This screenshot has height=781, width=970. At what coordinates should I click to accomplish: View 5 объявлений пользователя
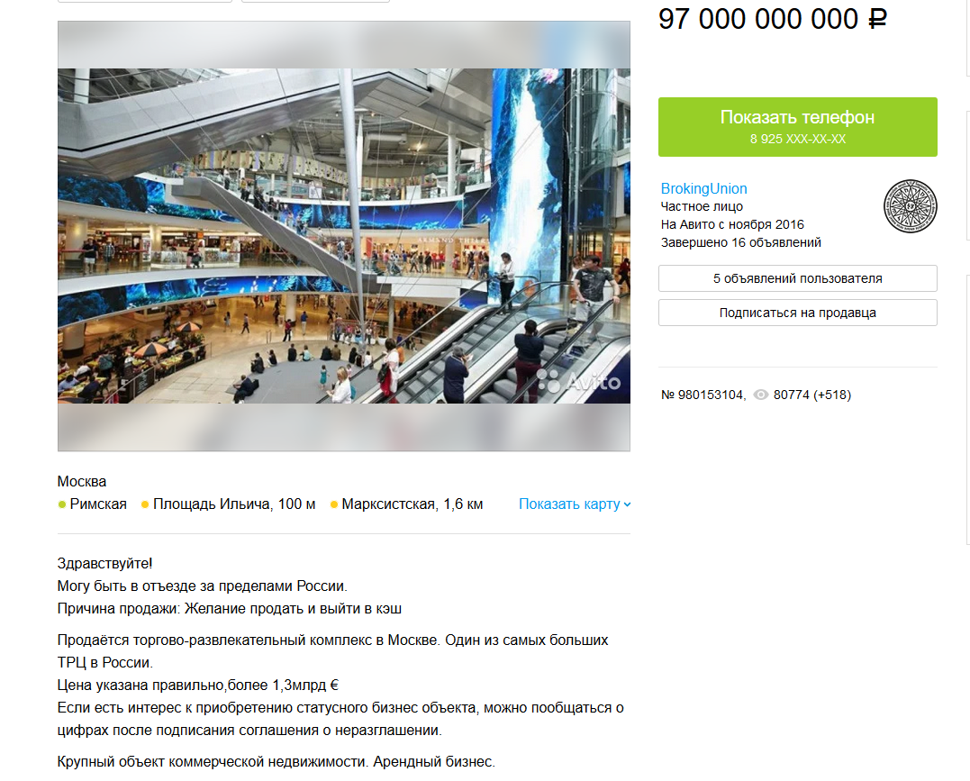[797, 278]
